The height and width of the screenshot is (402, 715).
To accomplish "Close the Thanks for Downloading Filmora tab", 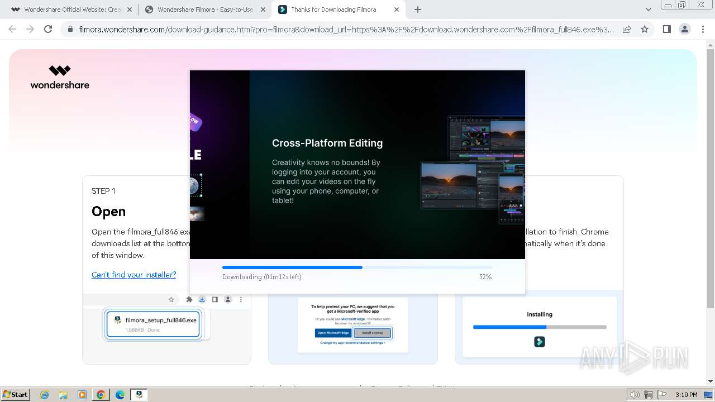I will (397, 9).
